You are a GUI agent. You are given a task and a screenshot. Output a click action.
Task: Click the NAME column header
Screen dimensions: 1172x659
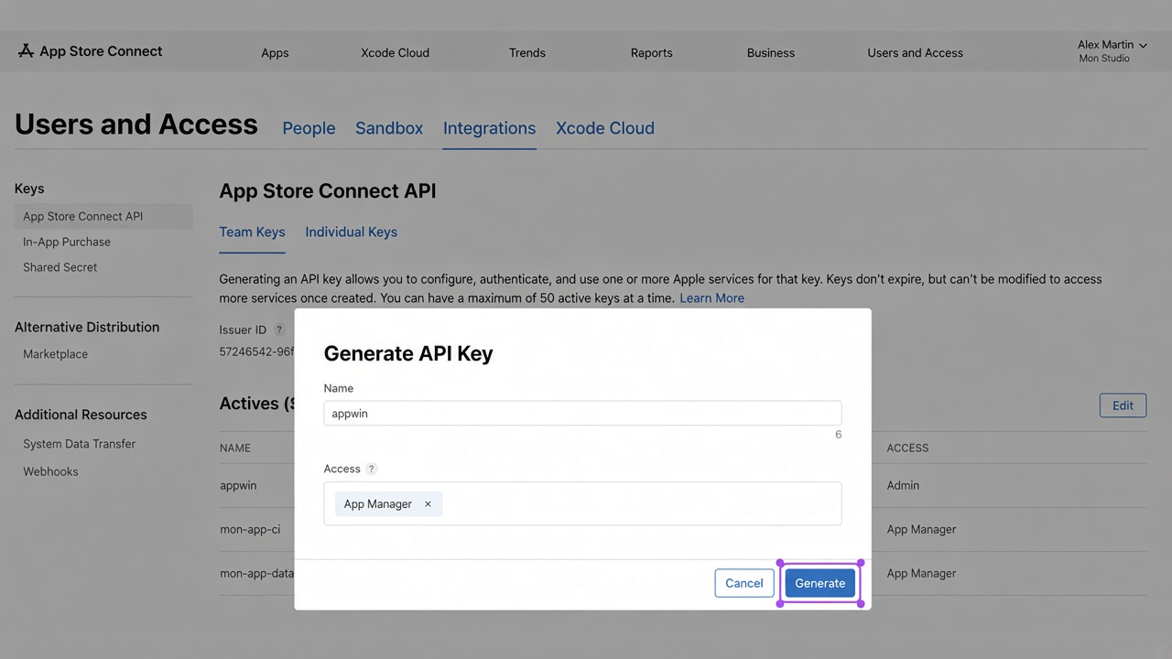pos(235,448)
